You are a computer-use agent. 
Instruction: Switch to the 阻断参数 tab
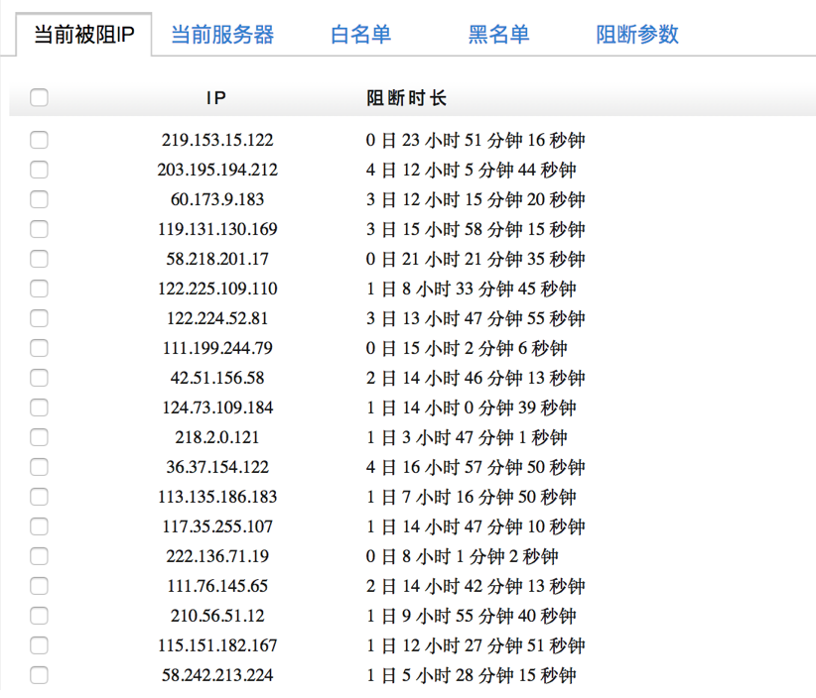[x=636, y=35]
